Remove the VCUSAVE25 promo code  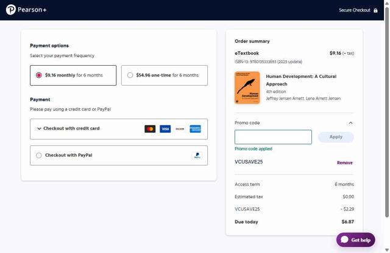tap(345, 162)
